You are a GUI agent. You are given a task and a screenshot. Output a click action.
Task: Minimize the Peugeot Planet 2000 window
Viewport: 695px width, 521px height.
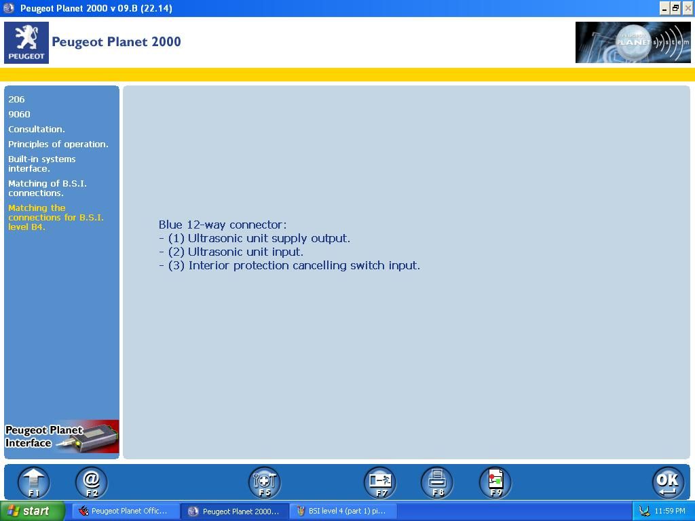[664, 8]
